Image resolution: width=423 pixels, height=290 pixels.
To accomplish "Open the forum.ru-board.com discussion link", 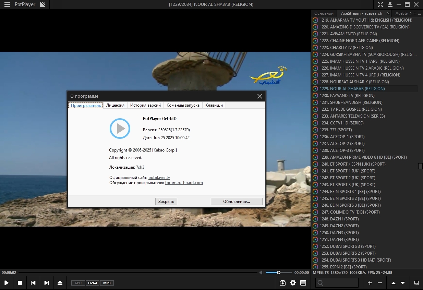I will tap(184, 183).
